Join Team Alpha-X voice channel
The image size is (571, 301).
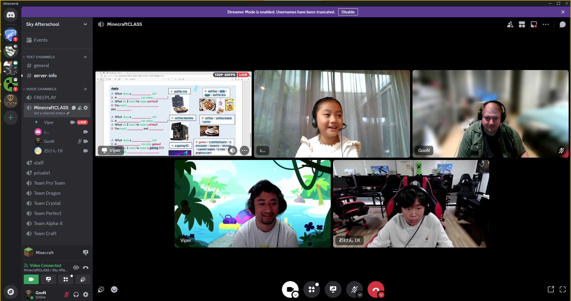pyautogui.click(x=57, y=224)
